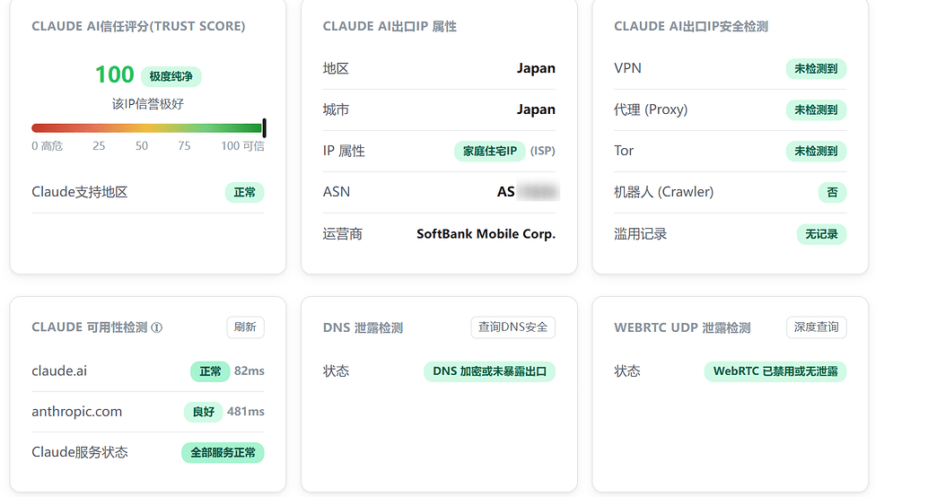Screen dimensions: 928x497
Task: Click the 刷新 button
Action: tap(245, 327)
